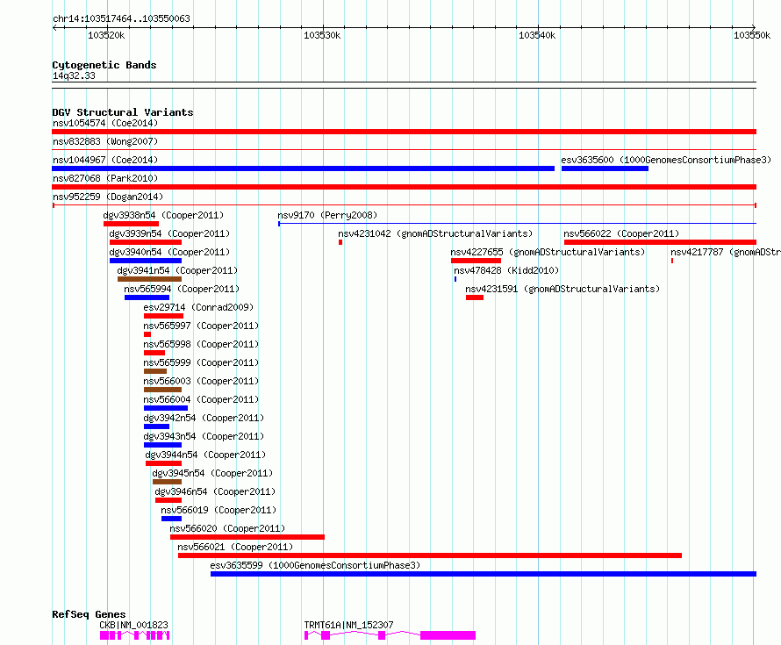Click the 103520k ruler tick label

(x=106, y=35)
